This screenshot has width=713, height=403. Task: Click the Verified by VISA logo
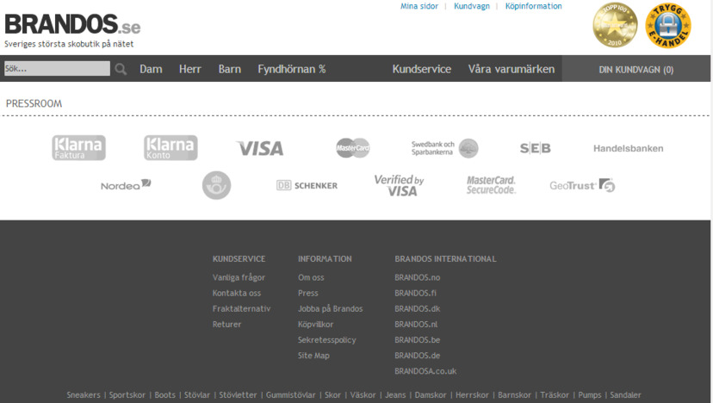click(x=400, y=186)
